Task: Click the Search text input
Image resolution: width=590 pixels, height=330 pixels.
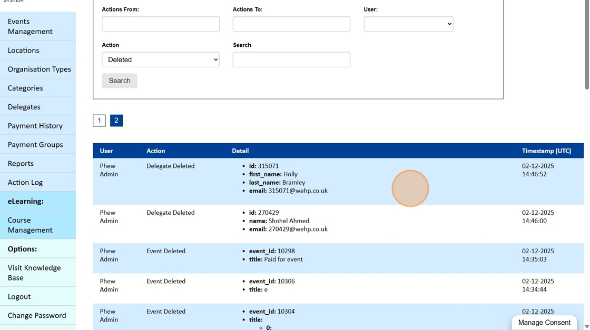Action: pos(291,59)
